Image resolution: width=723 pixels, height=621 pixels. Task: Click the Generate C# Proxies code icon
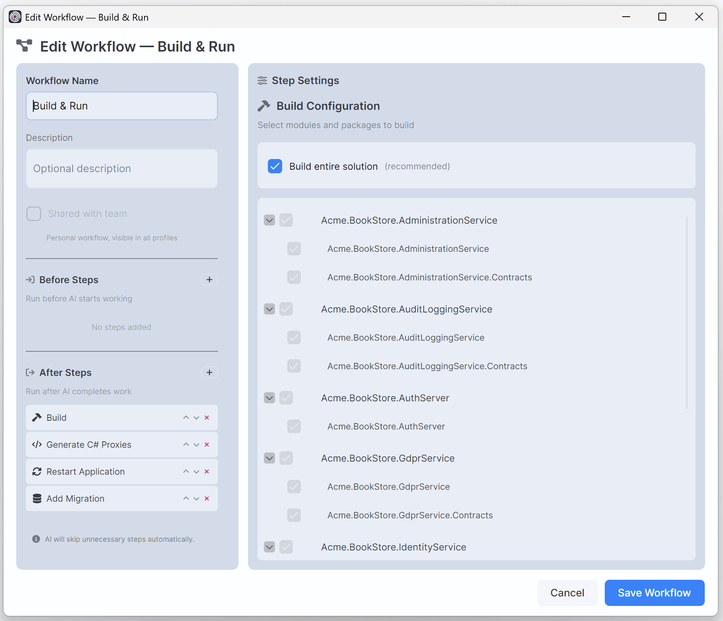pos(37,445)
